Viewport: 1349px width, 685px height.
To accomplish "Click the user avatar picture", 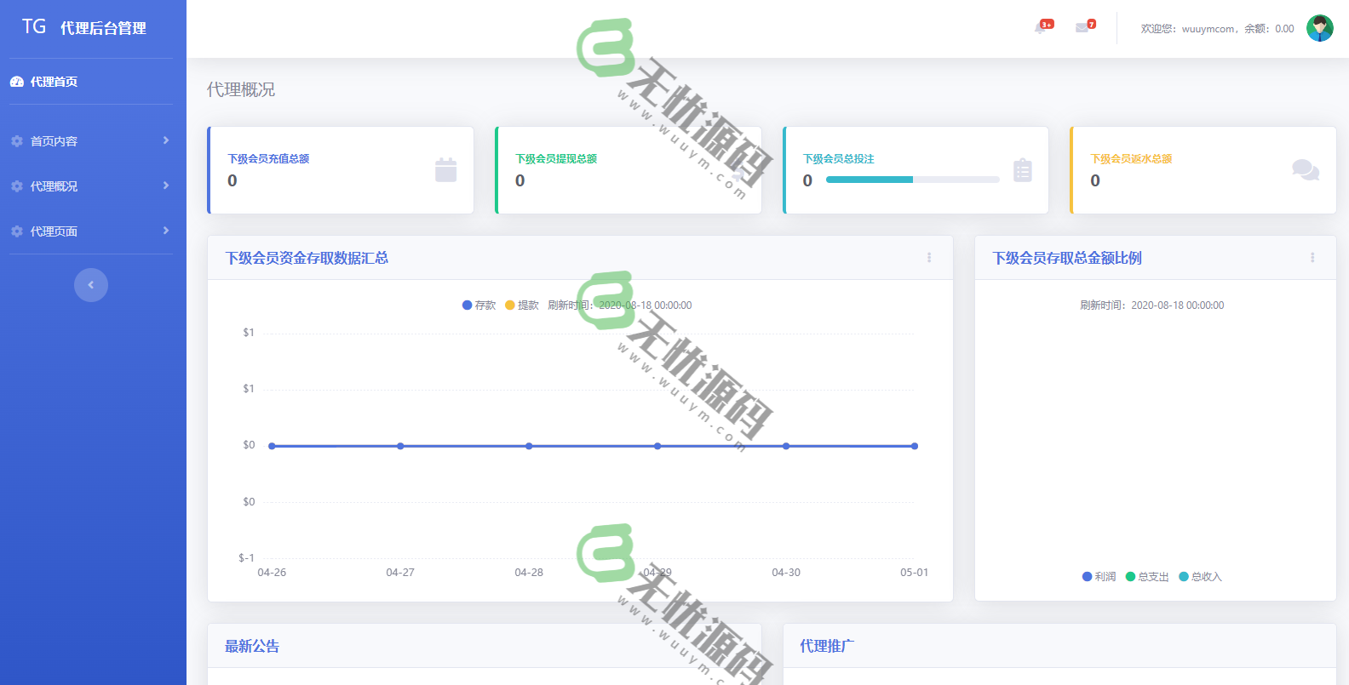I will coord(1319,28).
